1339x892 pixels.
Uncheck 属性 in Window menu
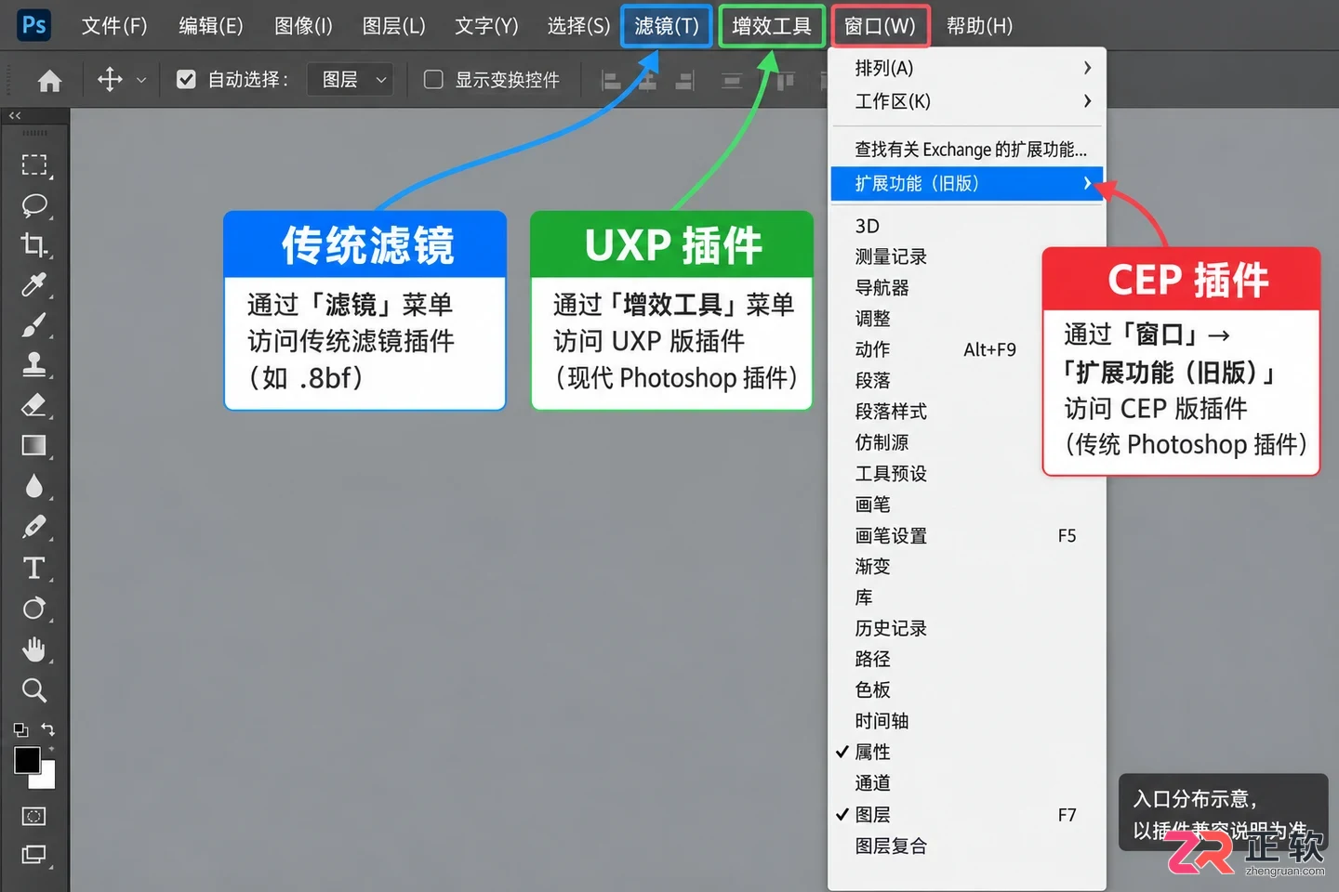(967, 752)
